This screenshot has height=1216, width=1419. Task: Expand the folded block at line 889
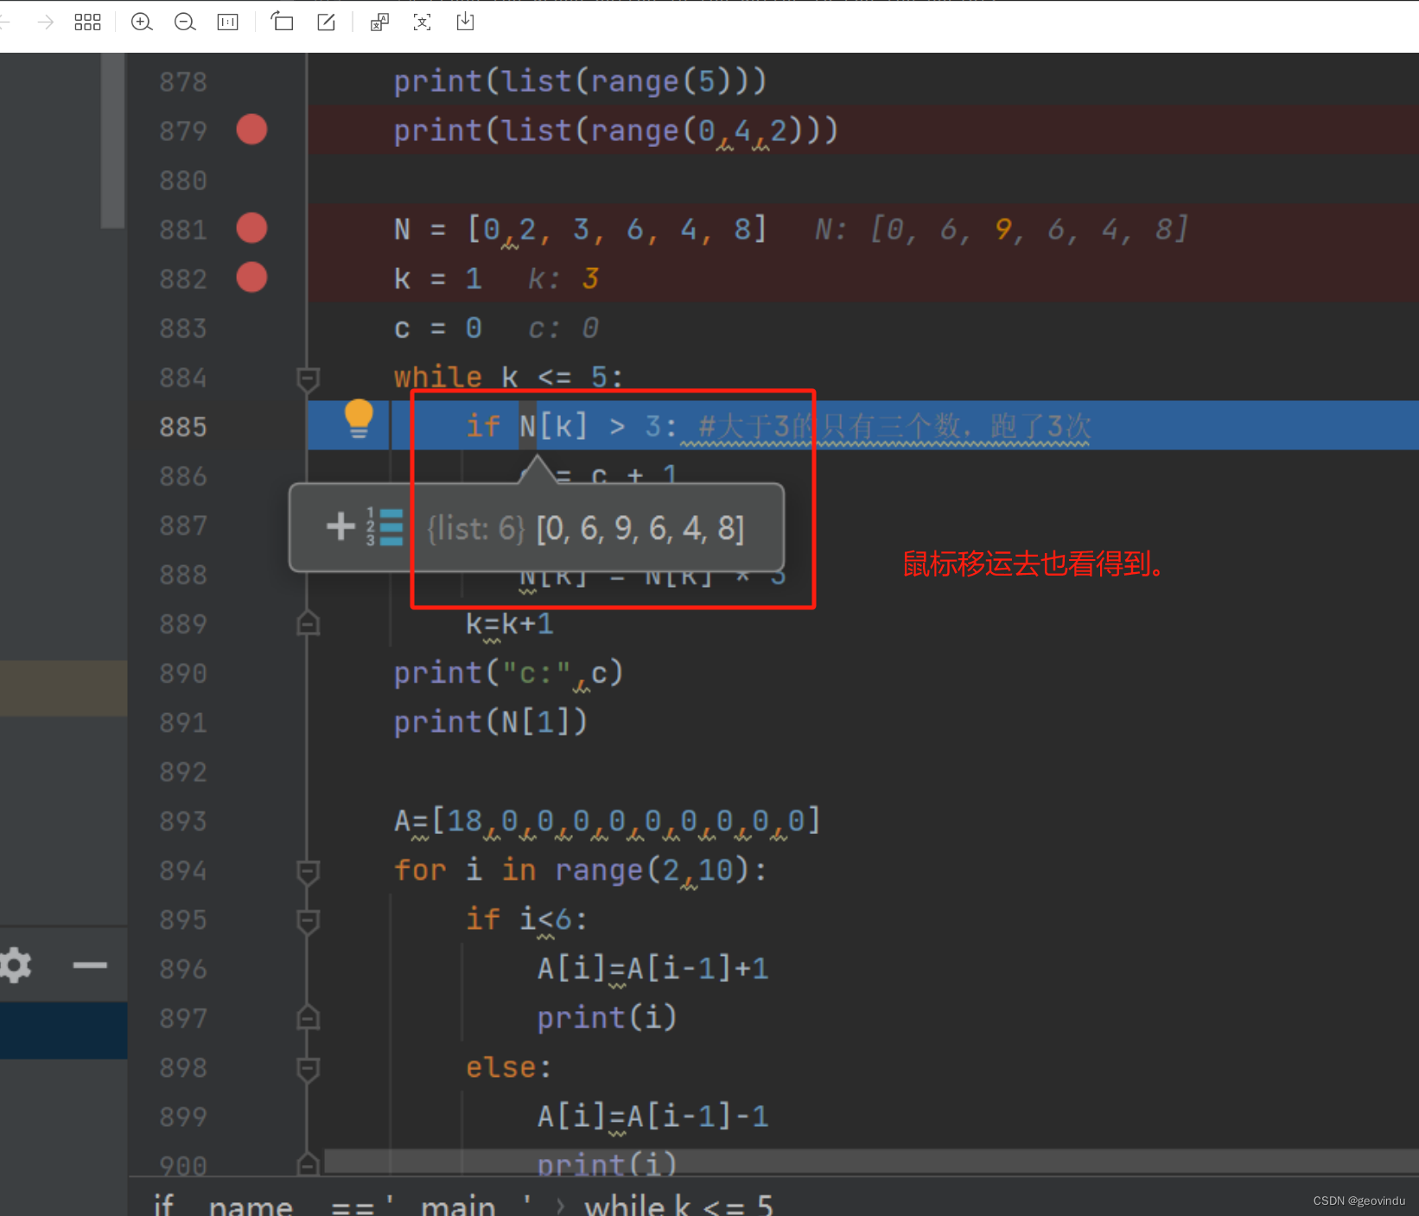coord(308,623)
